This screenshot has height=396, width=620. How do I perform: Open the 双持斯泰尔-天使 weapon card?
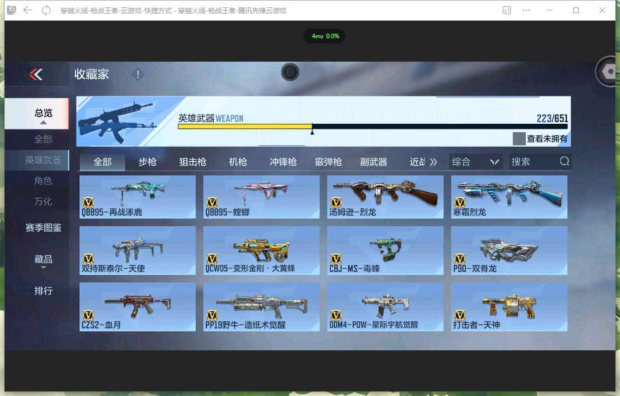138,250
